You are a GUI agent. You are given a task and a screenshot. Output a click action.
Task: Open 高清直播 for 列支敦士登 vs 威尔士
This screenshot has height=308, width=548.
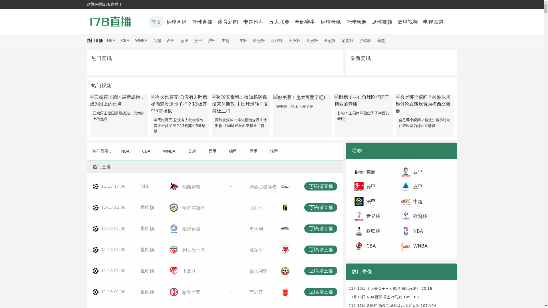[x=321, y=250]
